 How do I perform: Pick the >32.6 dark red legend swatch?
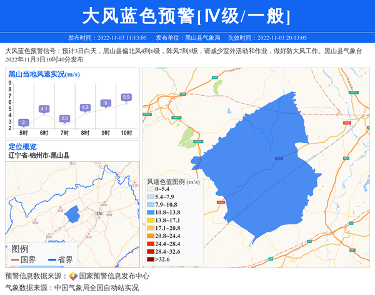150,259
